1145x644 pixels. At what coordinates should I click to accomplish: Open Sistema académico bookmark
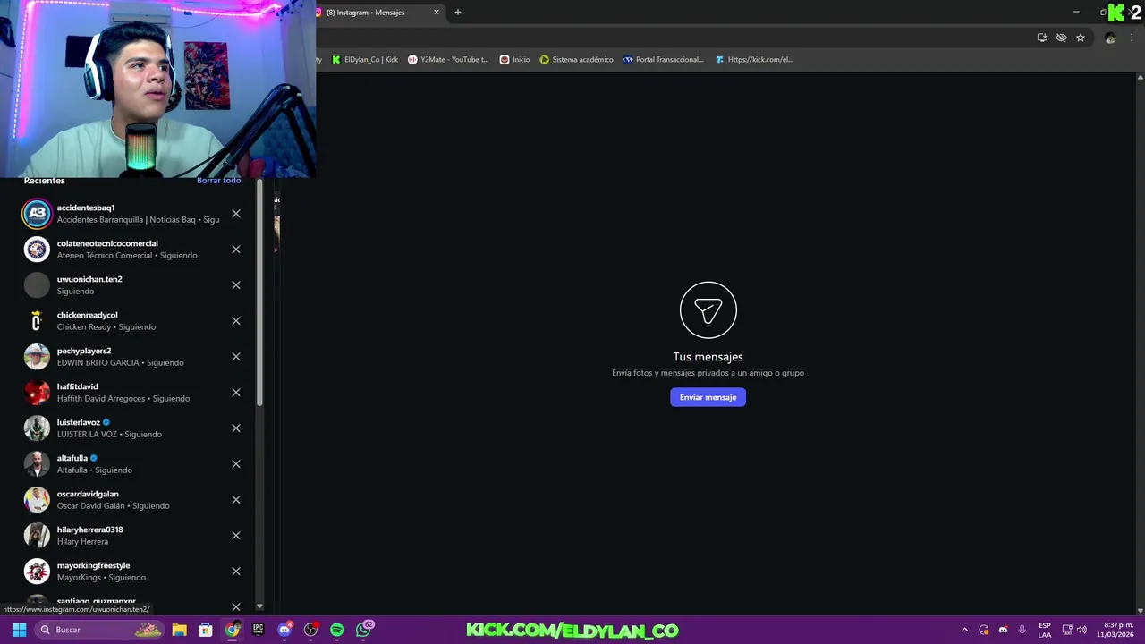coord(576,60)
